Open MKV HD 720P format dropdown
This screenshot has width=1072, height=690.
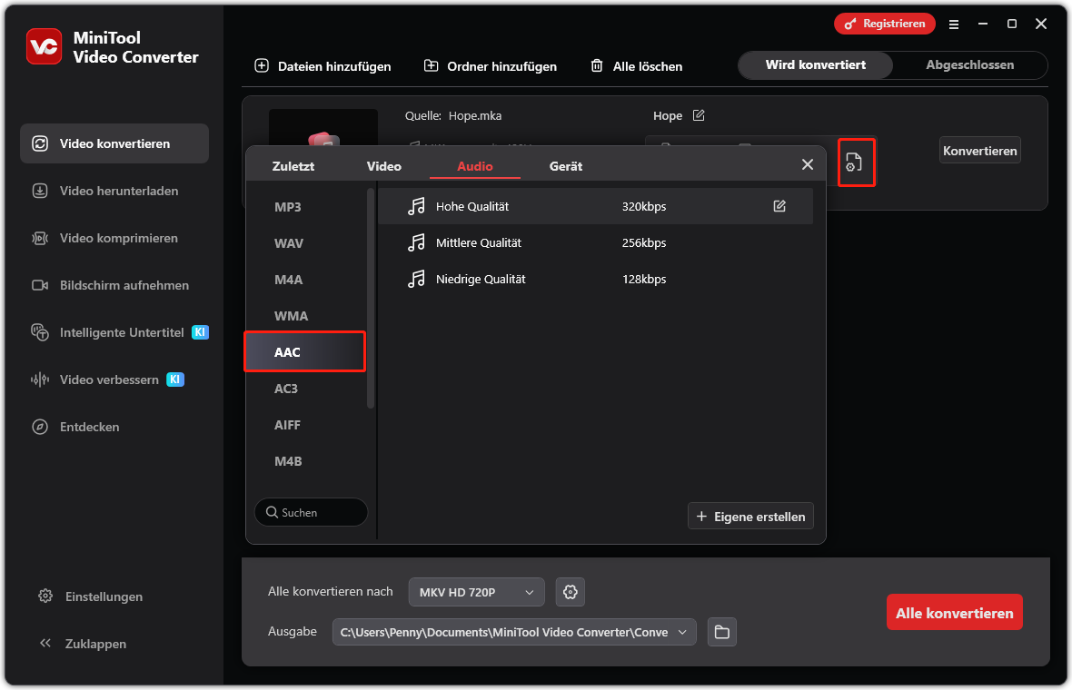pos(477,592)
